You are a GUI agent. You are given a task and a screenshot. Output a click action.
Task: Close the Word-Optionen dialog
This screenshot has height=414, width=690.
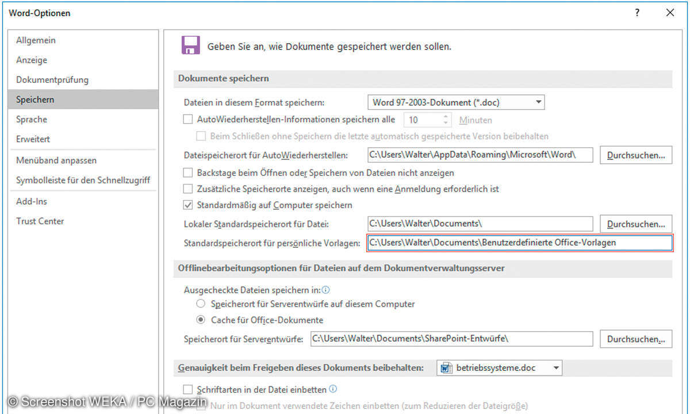point(670,13)
